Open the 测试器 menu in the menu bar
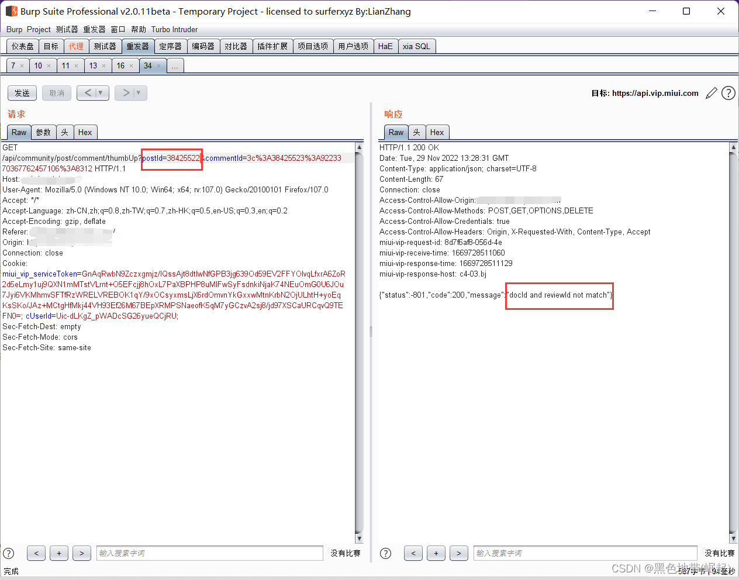The image size is (739, 580). pyautogui.click(x=67, y=29)
